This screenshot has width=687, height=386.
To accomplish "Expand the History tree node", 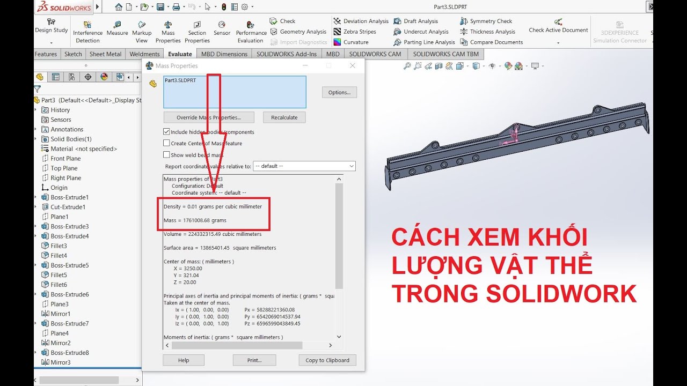I will click(x=36, y=110).
